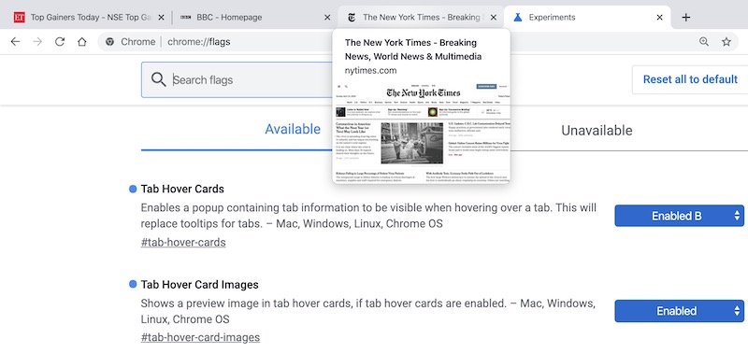This screenshot has height=353, width=748.
Task: Go back with the browser back arrow
Action: pos(15,42)
